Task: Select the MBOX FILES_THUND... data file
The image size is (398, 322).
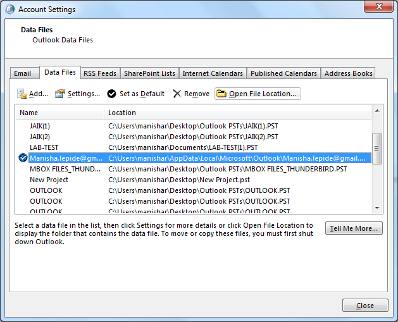Action: tap(65, 169)
